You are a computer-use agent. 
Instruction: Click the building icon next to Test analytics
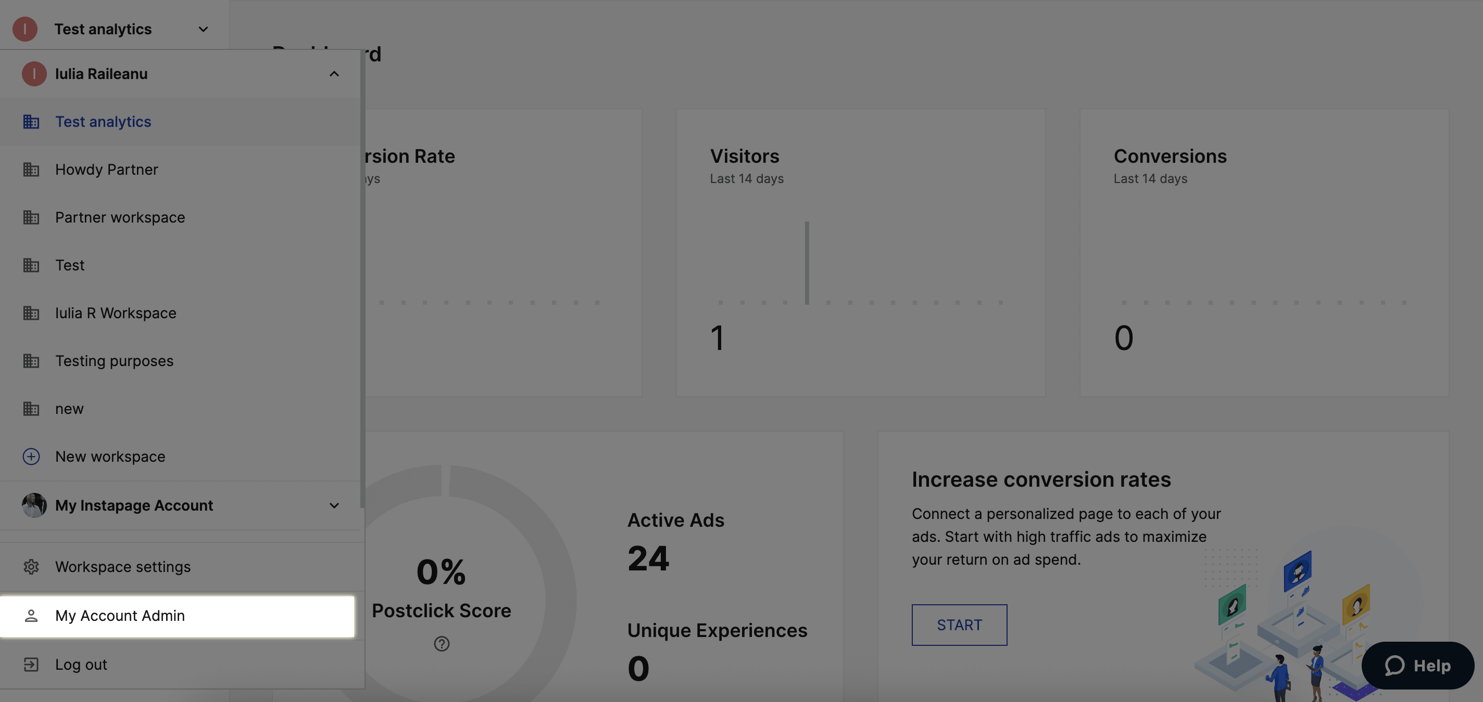pyautogui.click(x=31, y=121)
